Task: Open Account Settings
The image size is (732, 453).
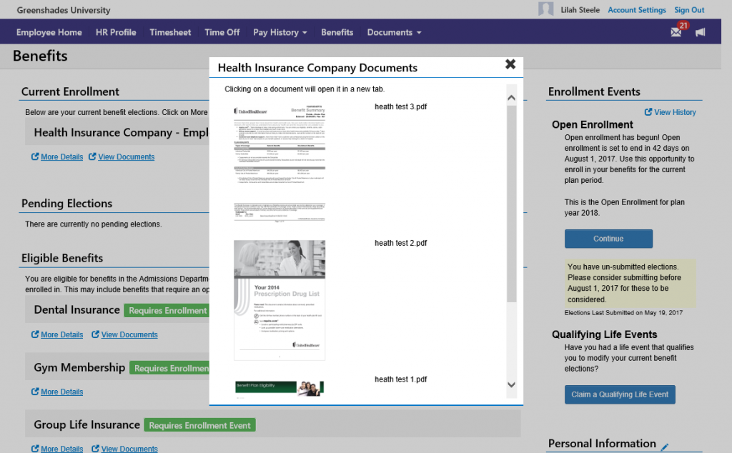Action: click(637, 10)
